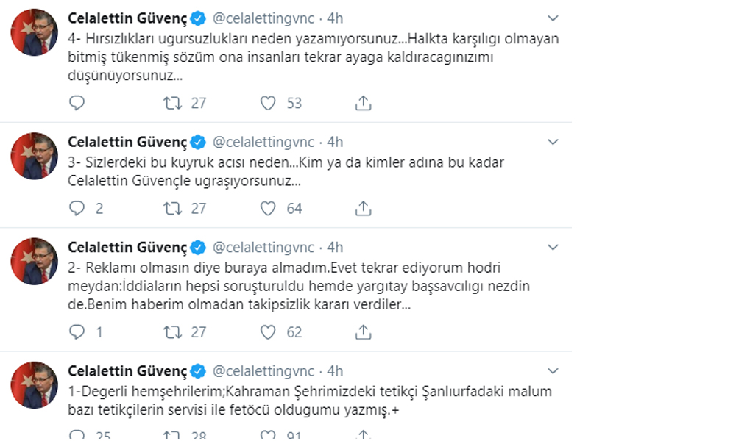This screenshot has height=441, width=736.
Task: Retweet the tweet starting with '4- Hırsızlıkları'
Action: [x=174, y=104]
